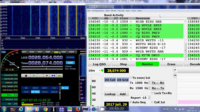Click the HDSDR record button

[26, 76]
